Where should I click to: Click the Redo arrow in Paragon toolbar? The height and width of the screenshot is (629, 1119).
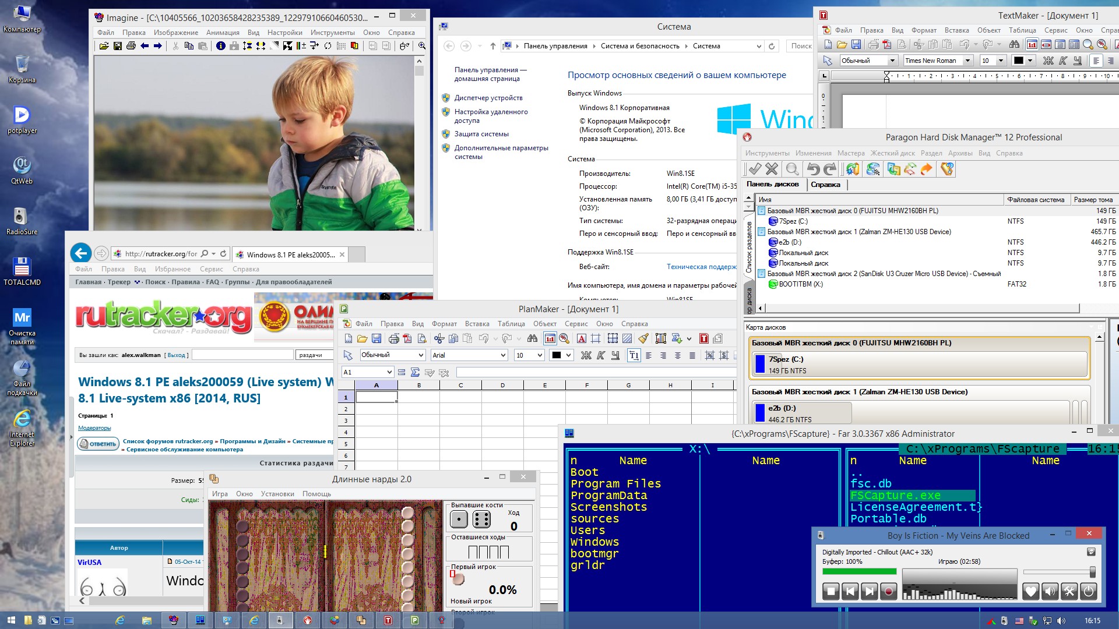point(830,169)
